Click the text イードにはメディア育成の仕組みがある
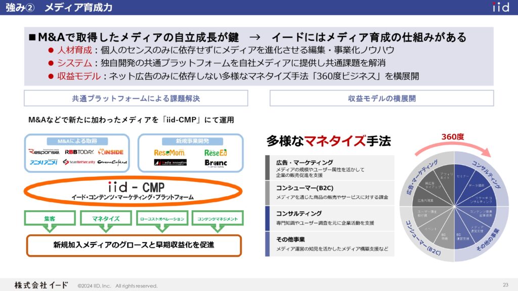Screen dimensions: 518x291 point(369,37)
